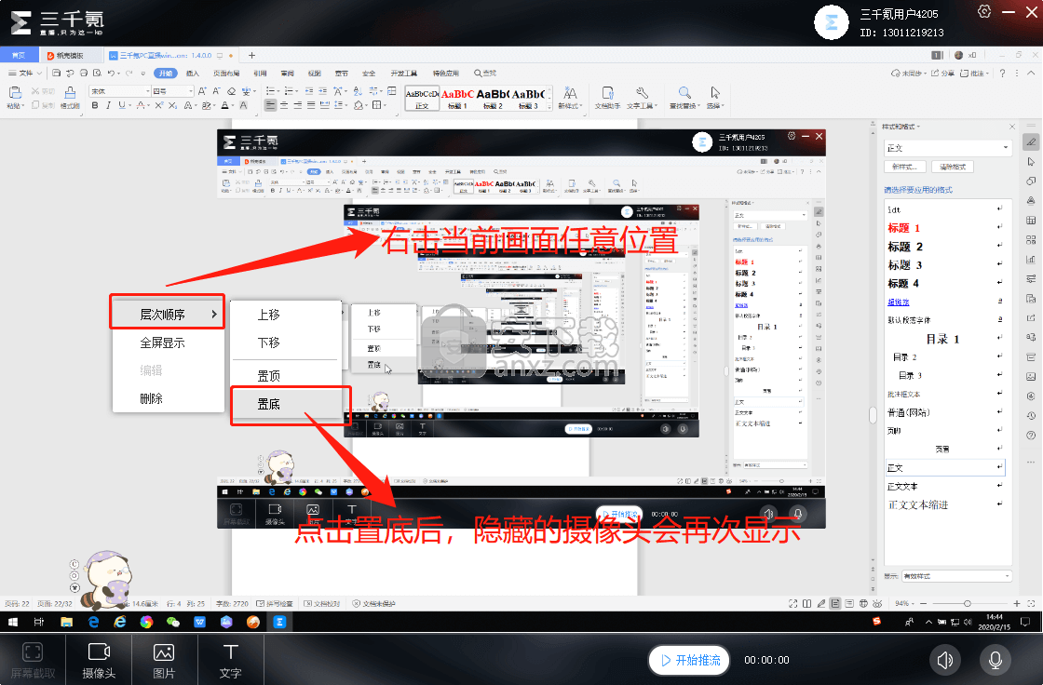This screenshot has width=1043, height=685.
Task: Select 置底 in the submenu
Action: (x=269, y=404)
